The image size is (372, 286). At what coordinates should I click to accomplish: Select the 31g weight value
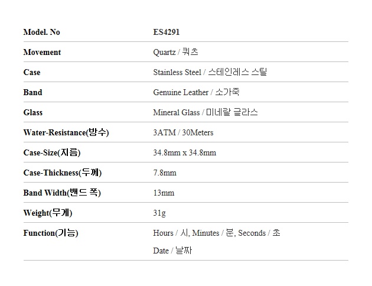159,213
